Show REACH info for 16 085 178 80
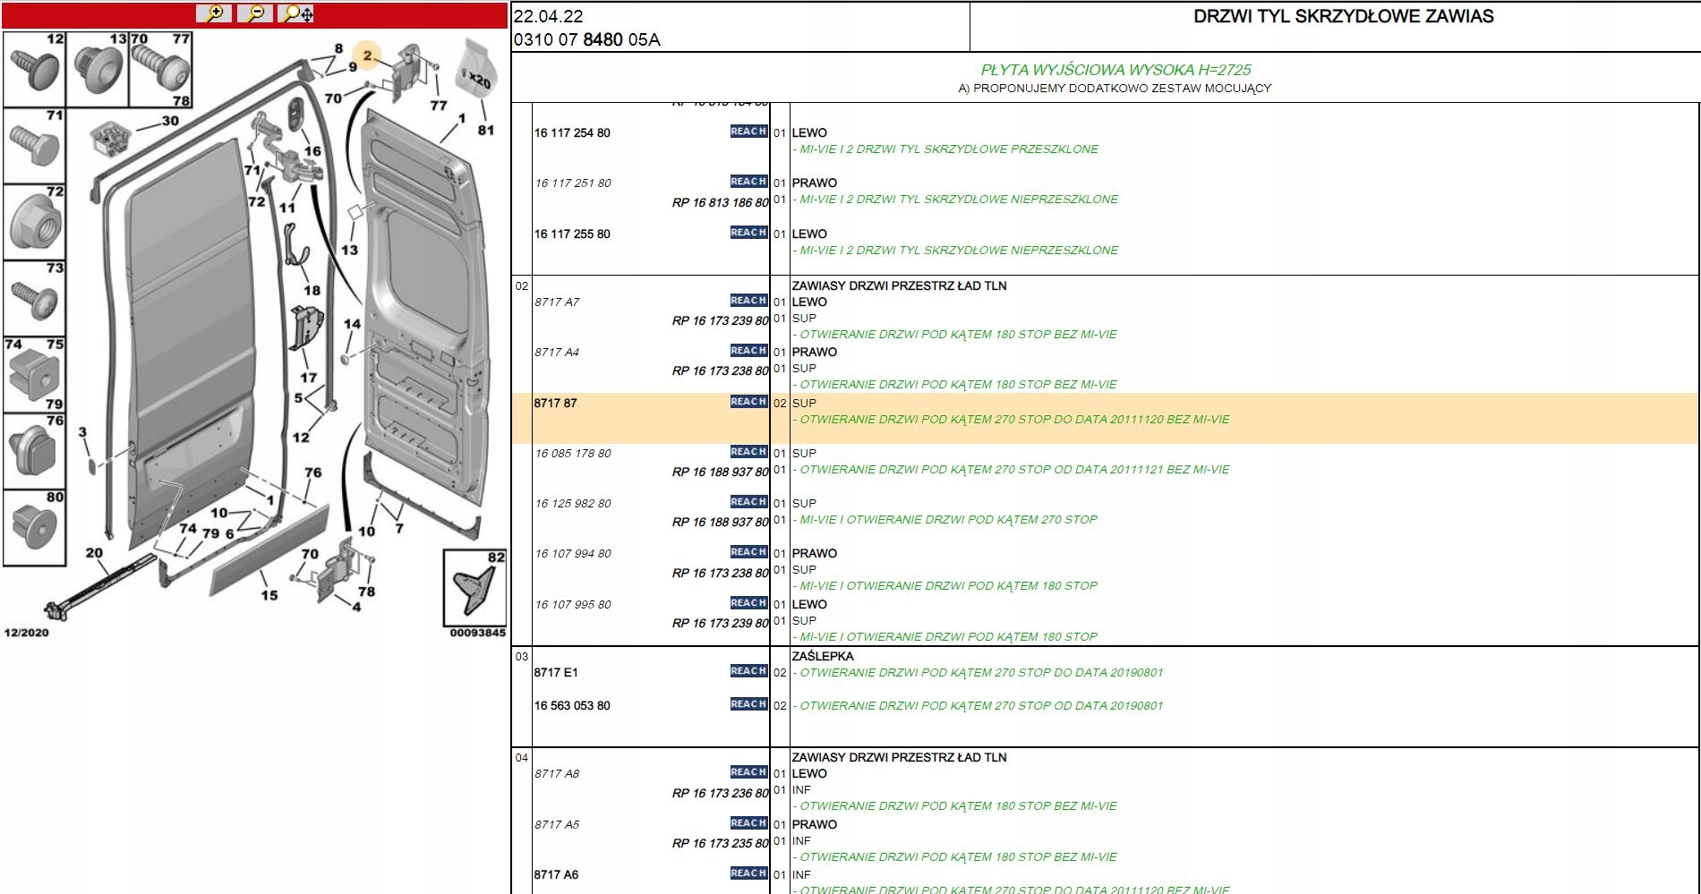 748,452
